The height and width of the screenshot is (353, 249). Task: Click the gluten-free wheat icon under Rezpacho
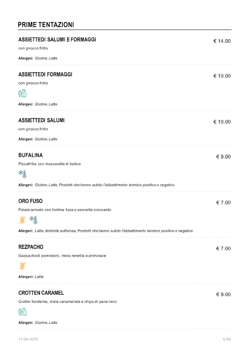pos(22,266)
